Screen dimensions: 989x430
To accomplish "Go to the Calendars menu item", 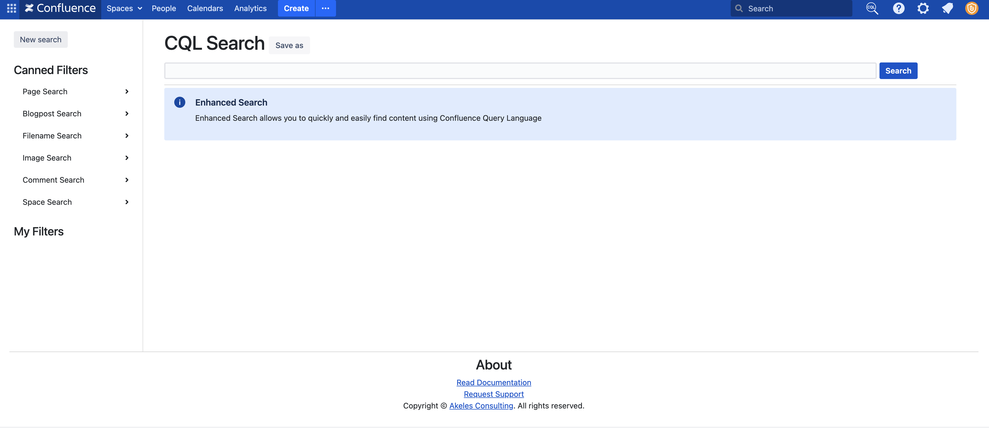I will click(x=205, y=8).
